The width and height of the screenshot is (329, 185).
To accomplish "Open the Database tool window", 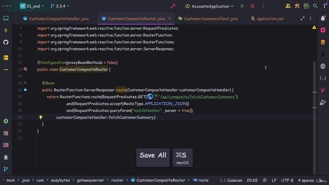I will coord(323,42).
